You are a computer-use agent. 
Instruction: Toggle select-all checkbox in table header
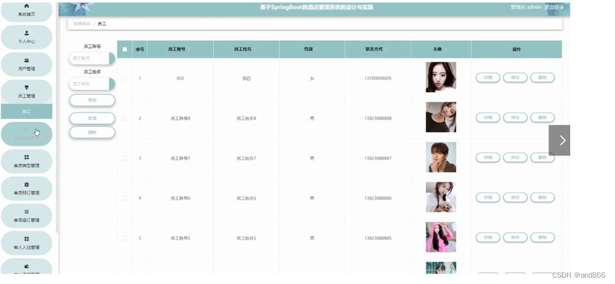point(125,49)
